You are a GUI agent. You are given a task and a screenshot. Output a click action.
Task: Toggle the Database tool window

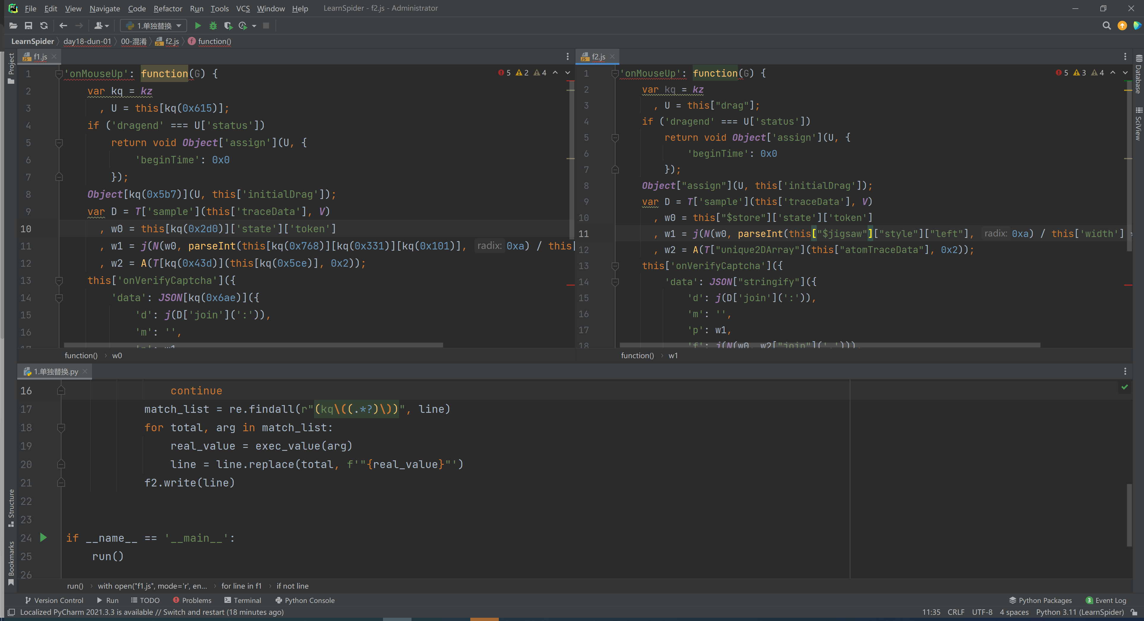[x=1138, y=74]
